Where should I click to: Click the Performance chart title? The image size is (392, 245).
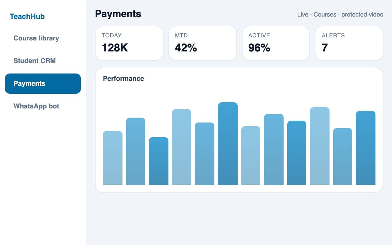coord(123,79)
